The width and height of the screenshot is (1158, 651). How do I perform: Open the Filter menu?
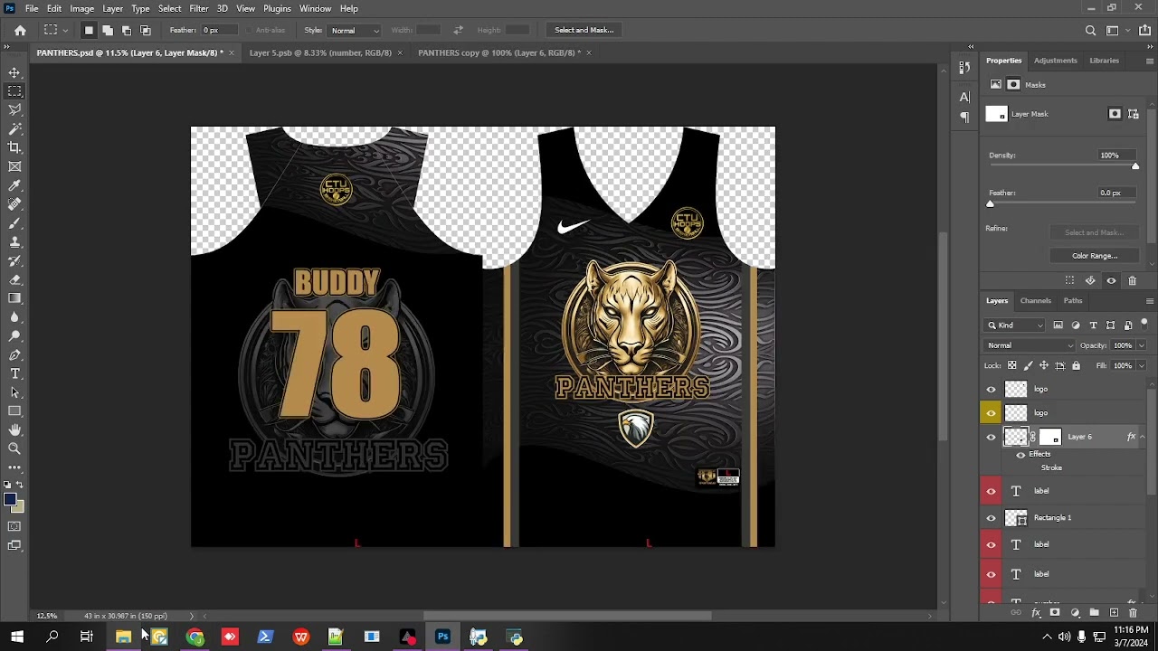[199, 8]
